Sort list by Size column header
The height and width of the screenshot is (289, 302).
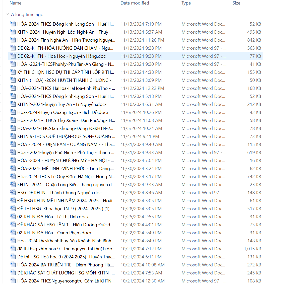tap(236, 3)
